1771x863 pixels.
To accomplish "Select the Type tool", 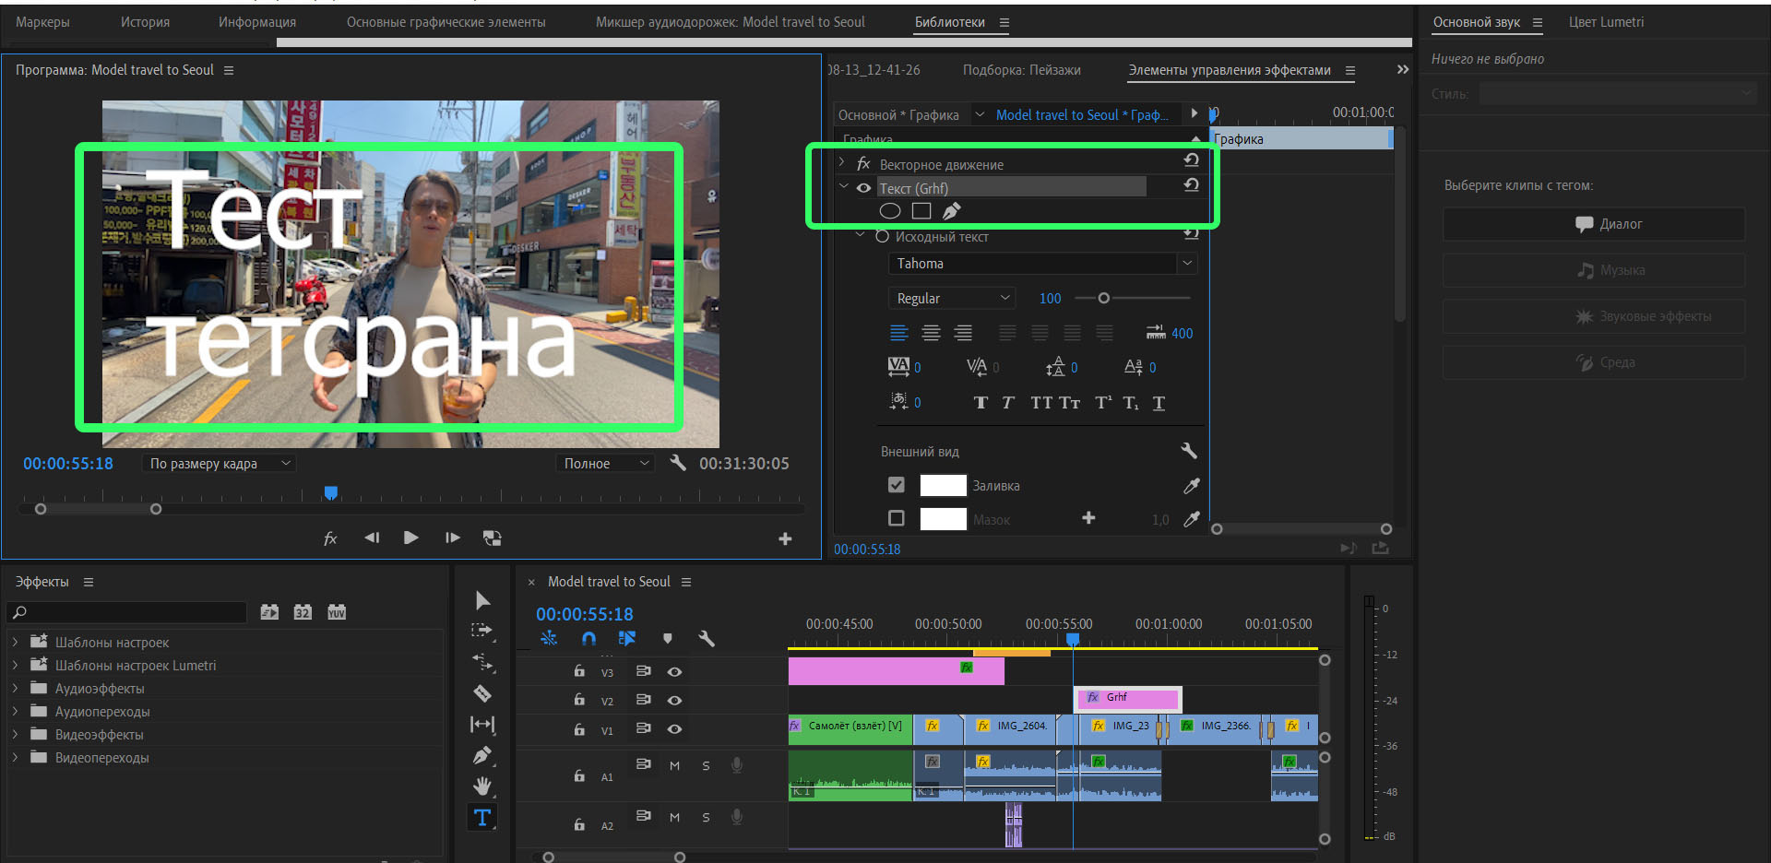I will (482, 817).
